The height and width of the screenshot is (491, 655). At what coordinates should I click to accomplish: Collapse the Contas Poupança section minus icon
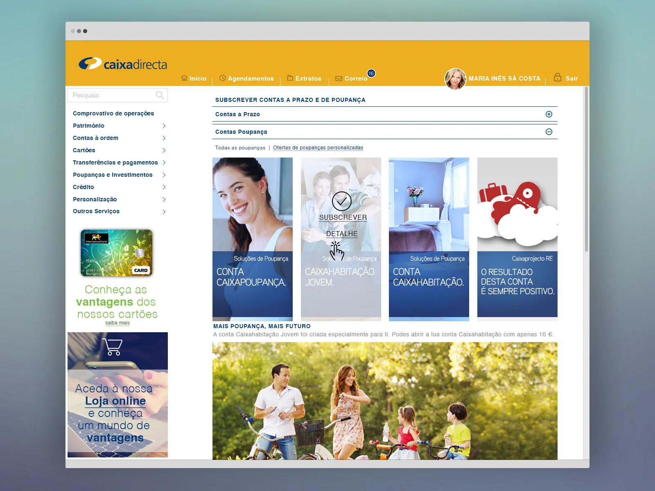(549, 132)
